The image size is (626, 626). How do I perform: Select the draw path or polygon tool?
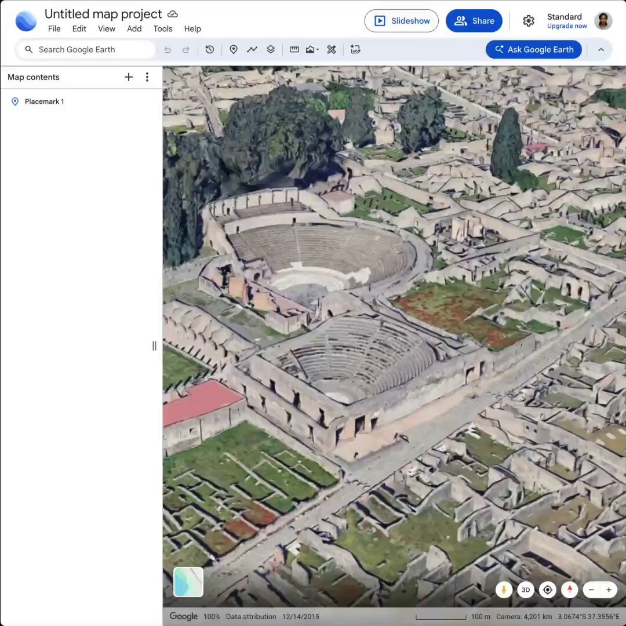[252, 49]
